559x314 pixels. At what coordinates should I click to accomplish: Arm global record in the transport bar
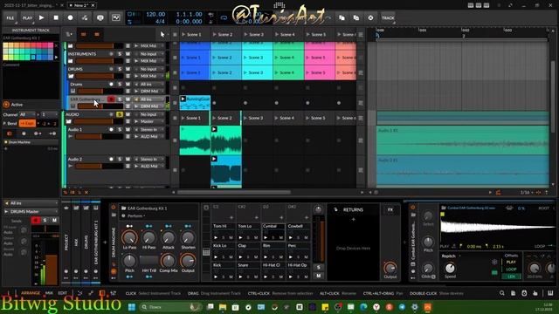pyautogui.click(x=70, y=17)
